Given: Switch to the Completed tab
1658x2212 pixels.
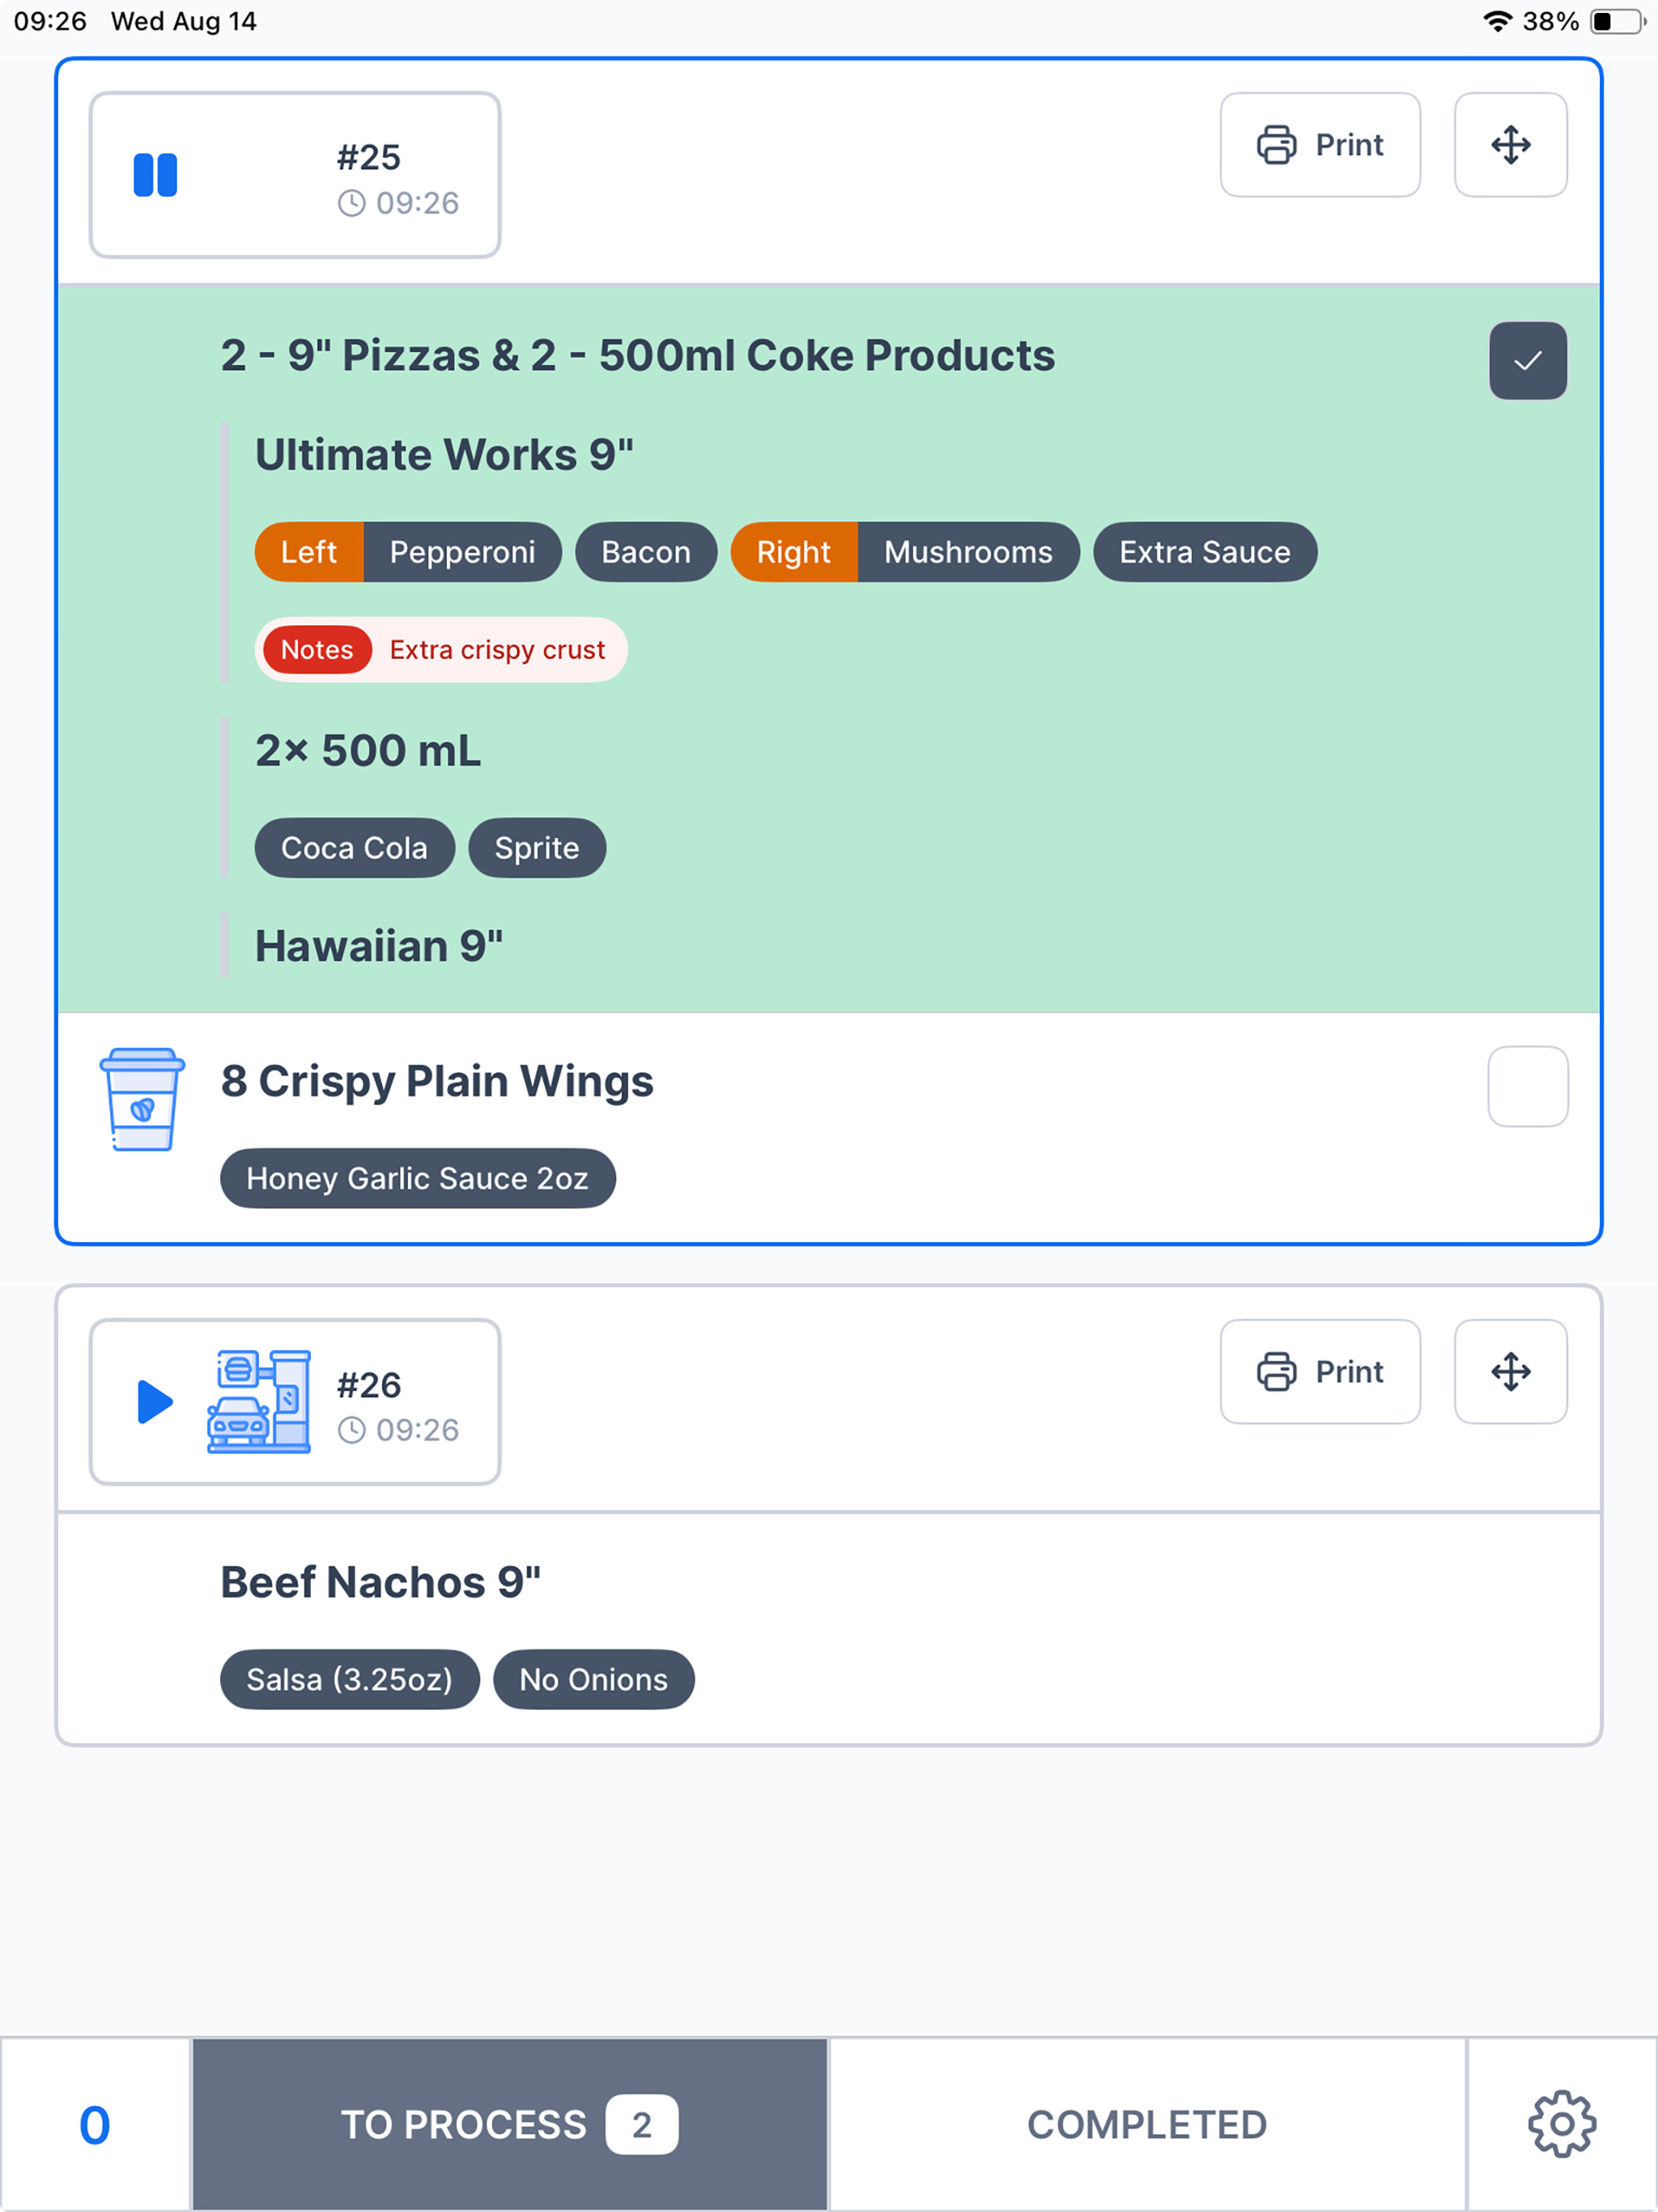Looking at the screenshot, I should (1146, 2124).
